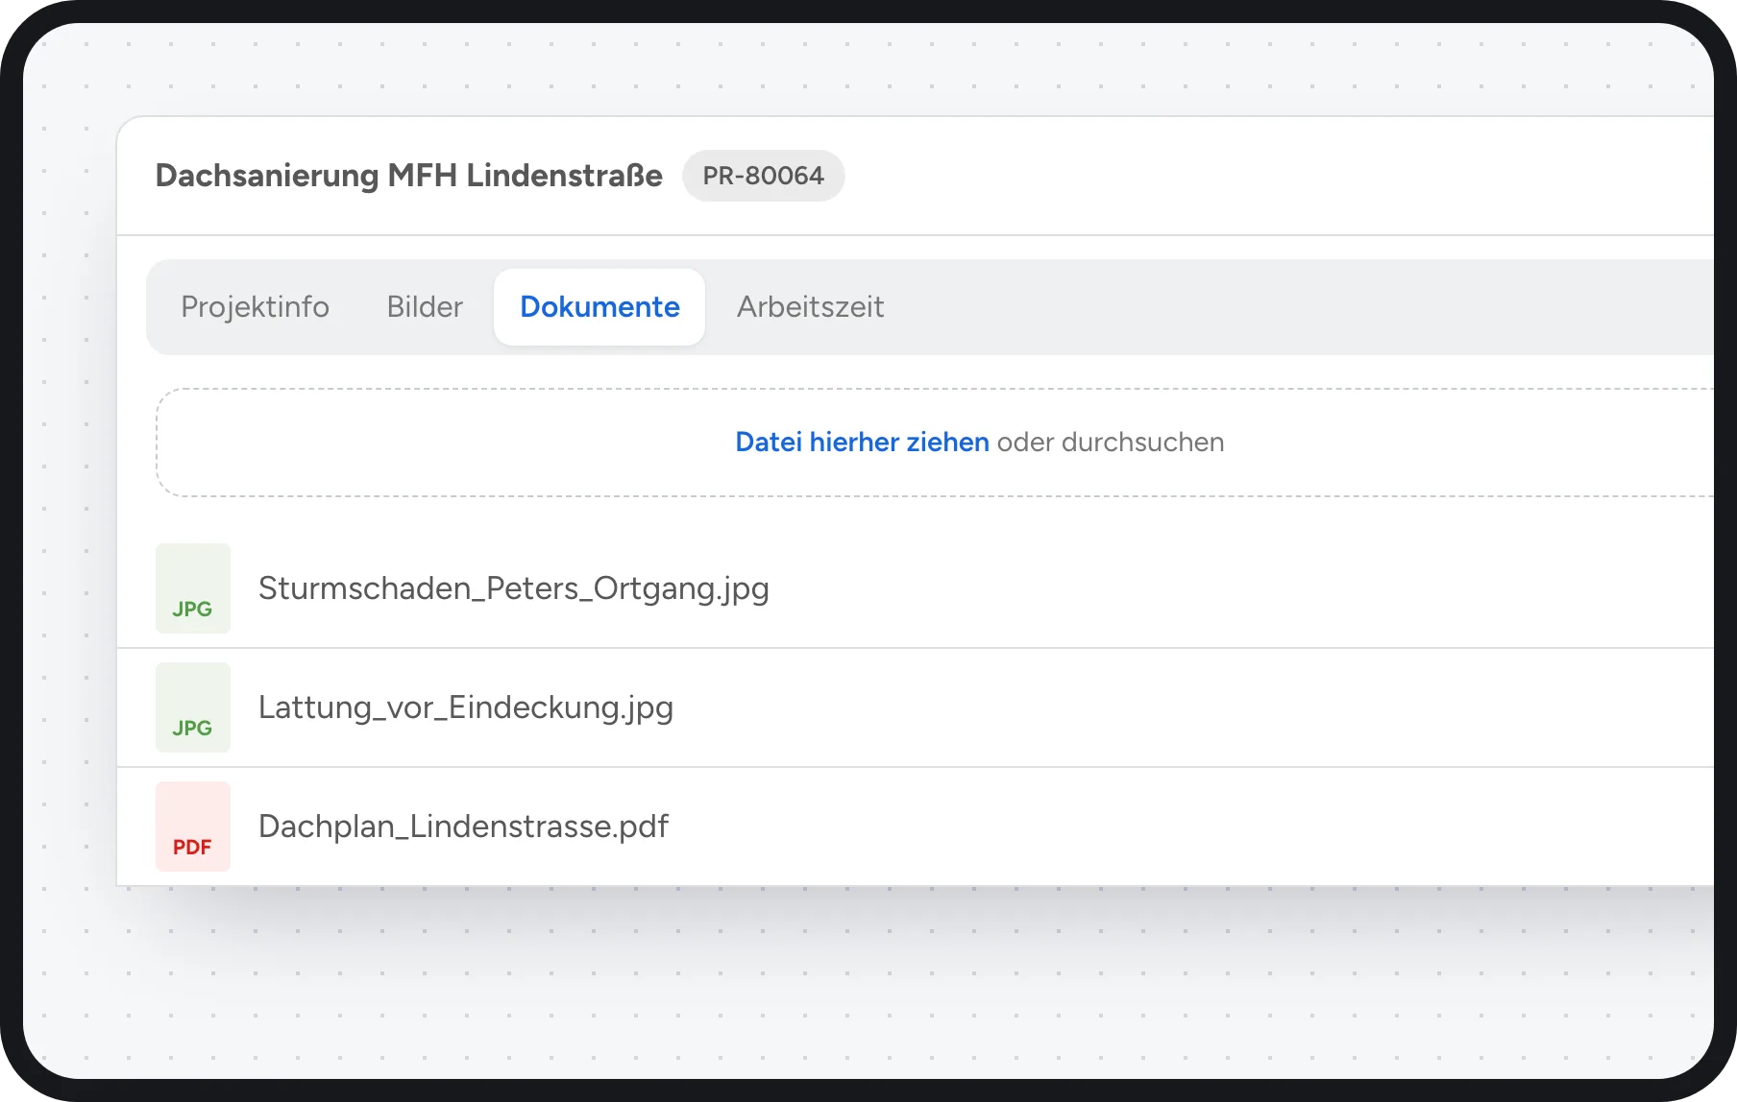Open file Lattung_vor_Eindeckung.jpg

(x=466, y=707)
